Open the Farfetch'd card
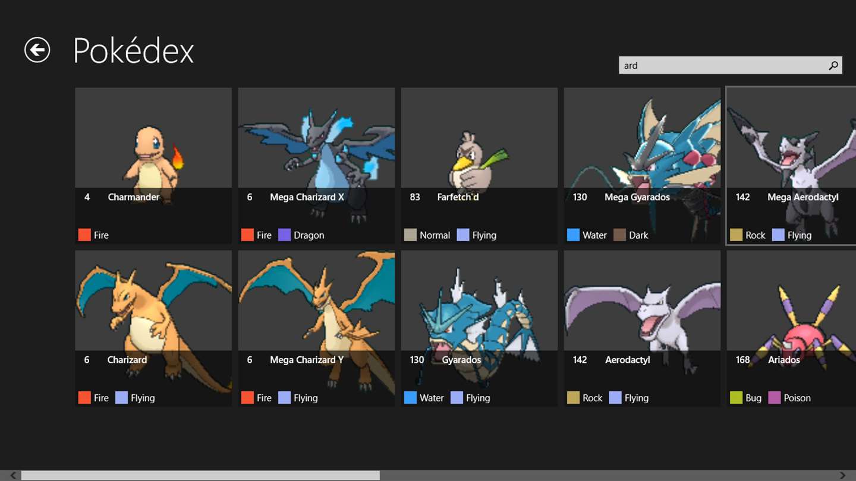Viewport: 856px width, 481px height. coord(479,166)
